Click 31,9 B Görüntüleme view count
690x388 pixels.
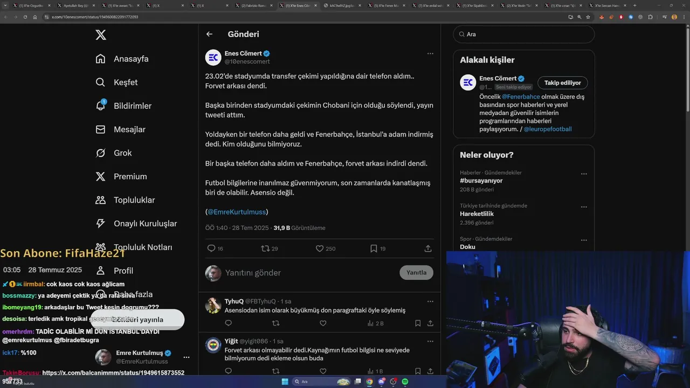[299, 228]
